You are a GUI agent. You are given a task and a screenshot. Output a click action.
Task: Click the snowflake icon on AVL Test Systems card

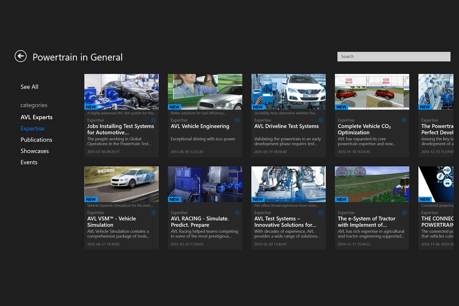pos(321,213)
